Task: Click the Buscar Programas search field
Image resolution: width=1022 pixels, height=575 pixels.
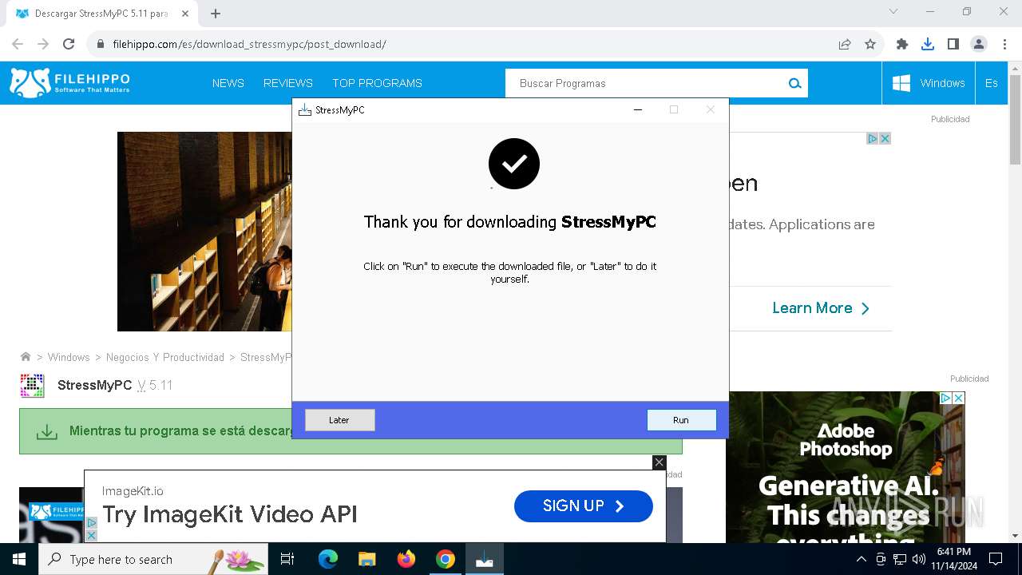Action: [644, 83]
